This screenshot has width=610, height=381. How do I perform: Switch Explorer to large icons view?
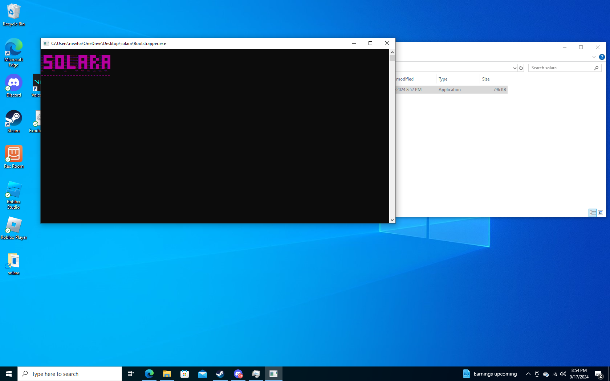601,213
